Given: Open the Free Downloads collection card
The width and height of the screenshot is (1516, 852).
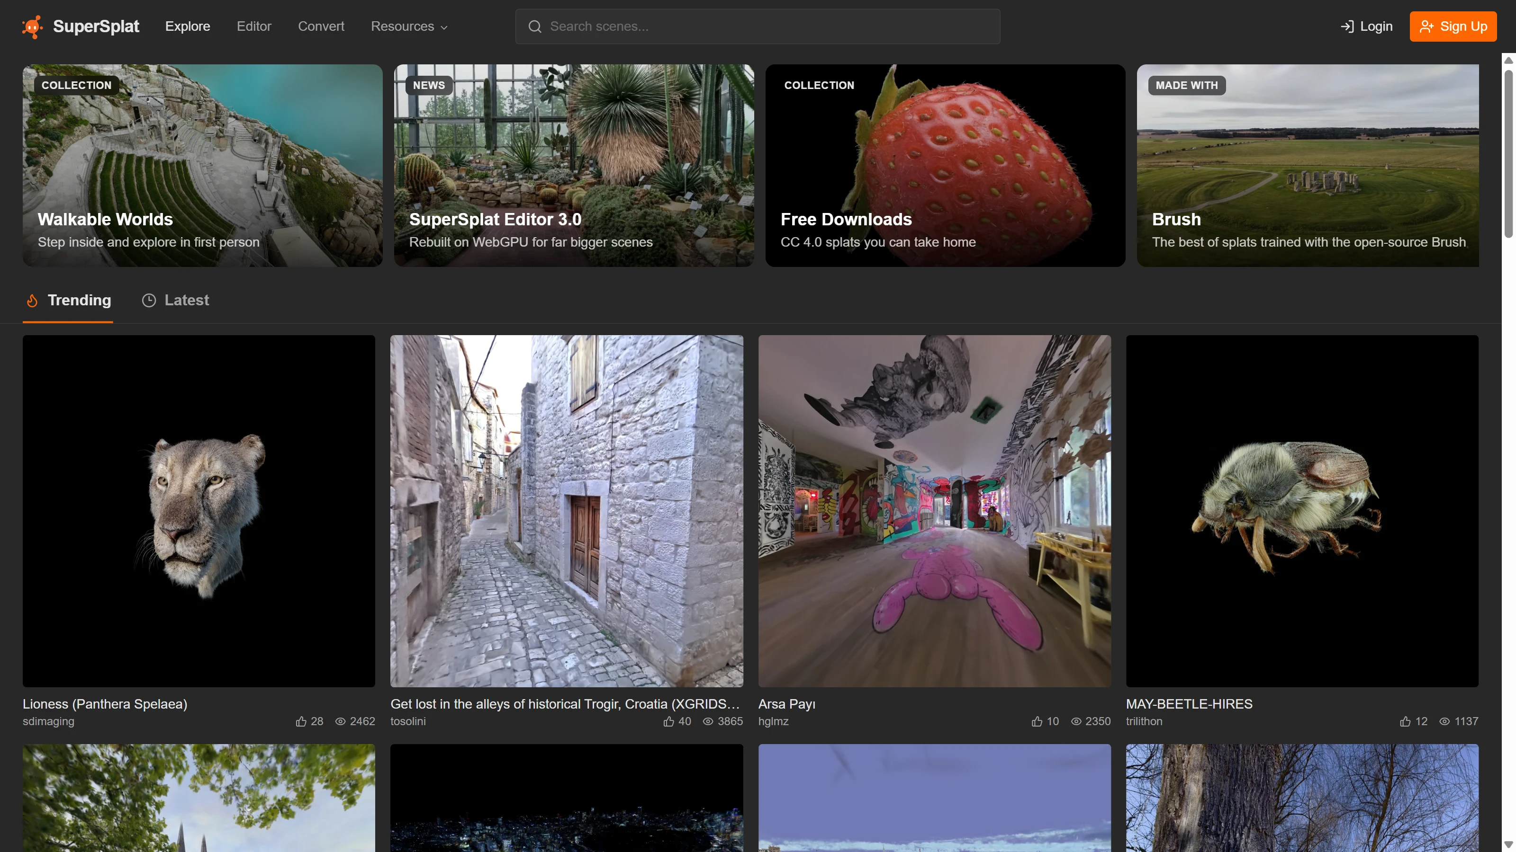Looking at the screenshot, I should pyautogui.click(x=945, y=166).
